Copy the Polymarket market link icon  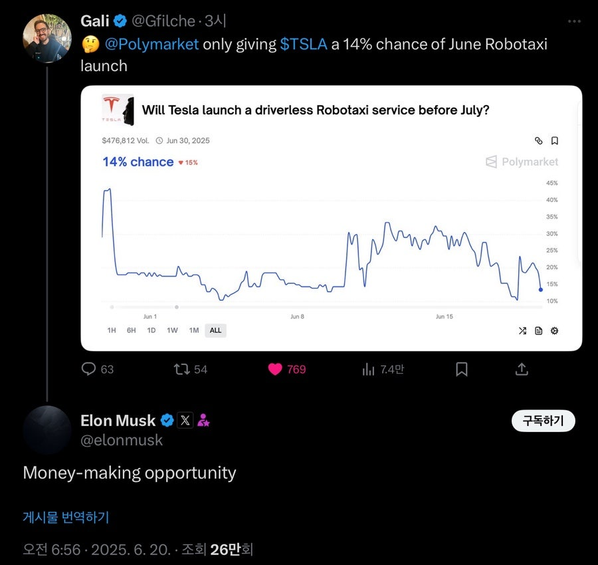[x=538, y=141]
